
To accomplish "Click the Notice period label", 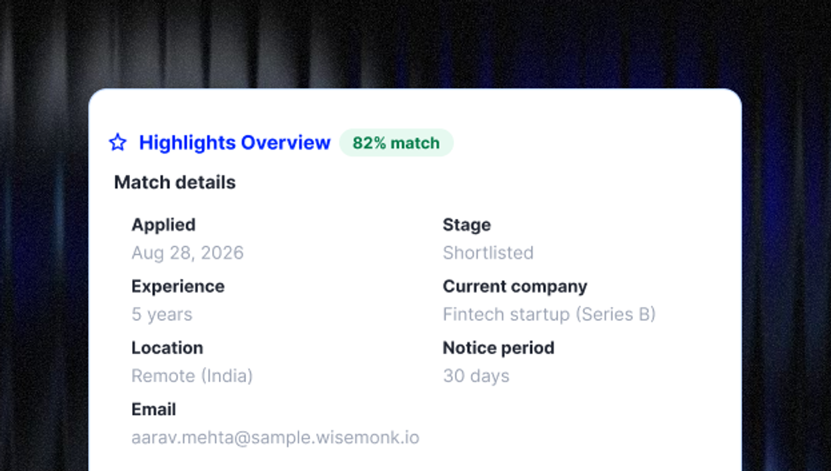I will pyautogui.click(x=499, y=348).
